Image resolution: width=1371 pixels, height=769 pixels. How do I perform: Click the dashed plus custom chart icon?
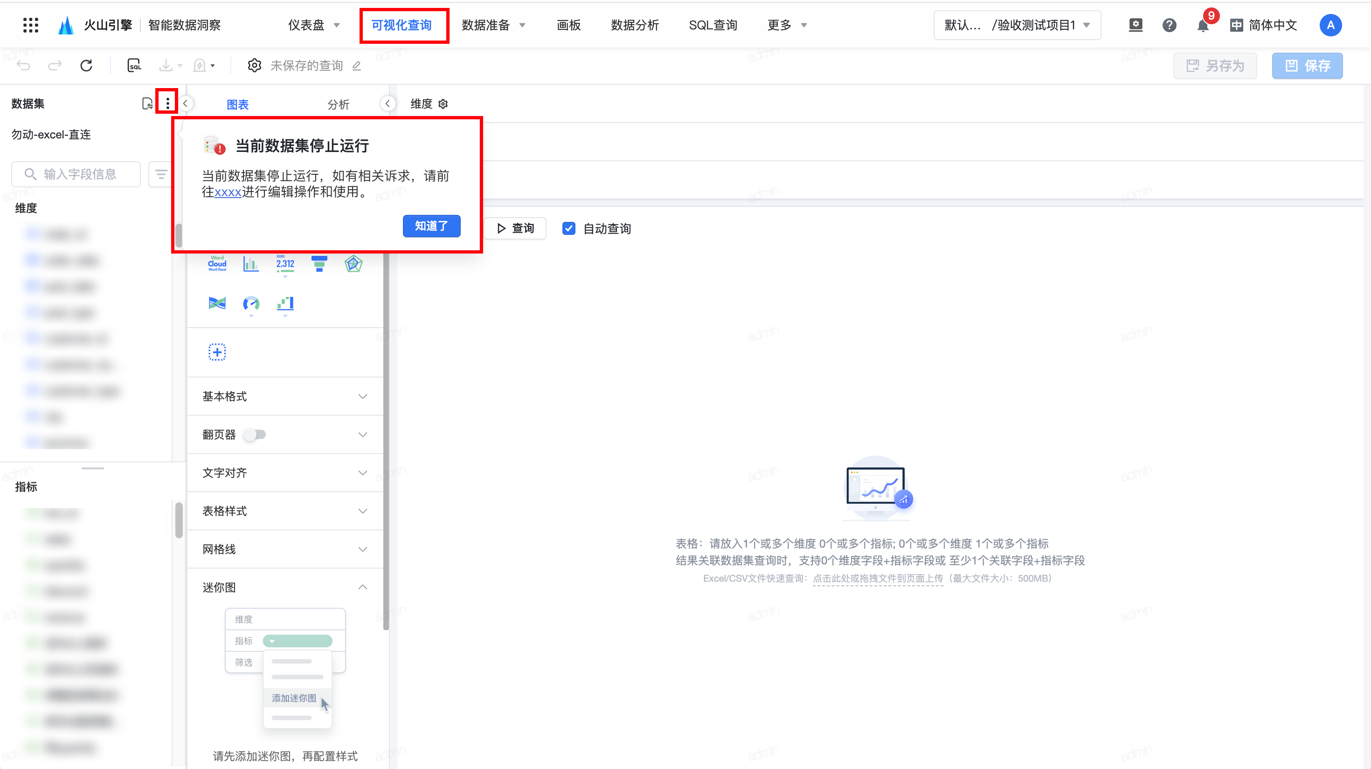(217, 352)
